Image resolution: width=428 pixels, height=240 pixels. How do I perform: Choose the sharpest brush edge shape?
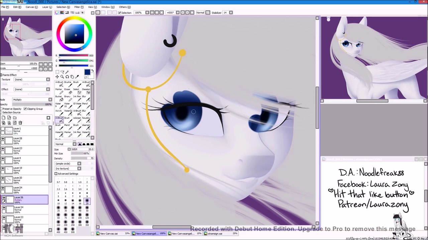pyautogui.click(x=92, y=144)
